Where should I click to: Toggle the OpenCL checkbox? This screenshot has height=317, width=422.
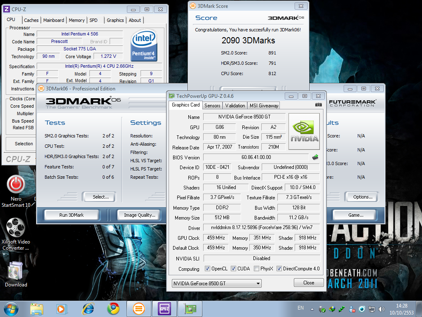(207, 268)
